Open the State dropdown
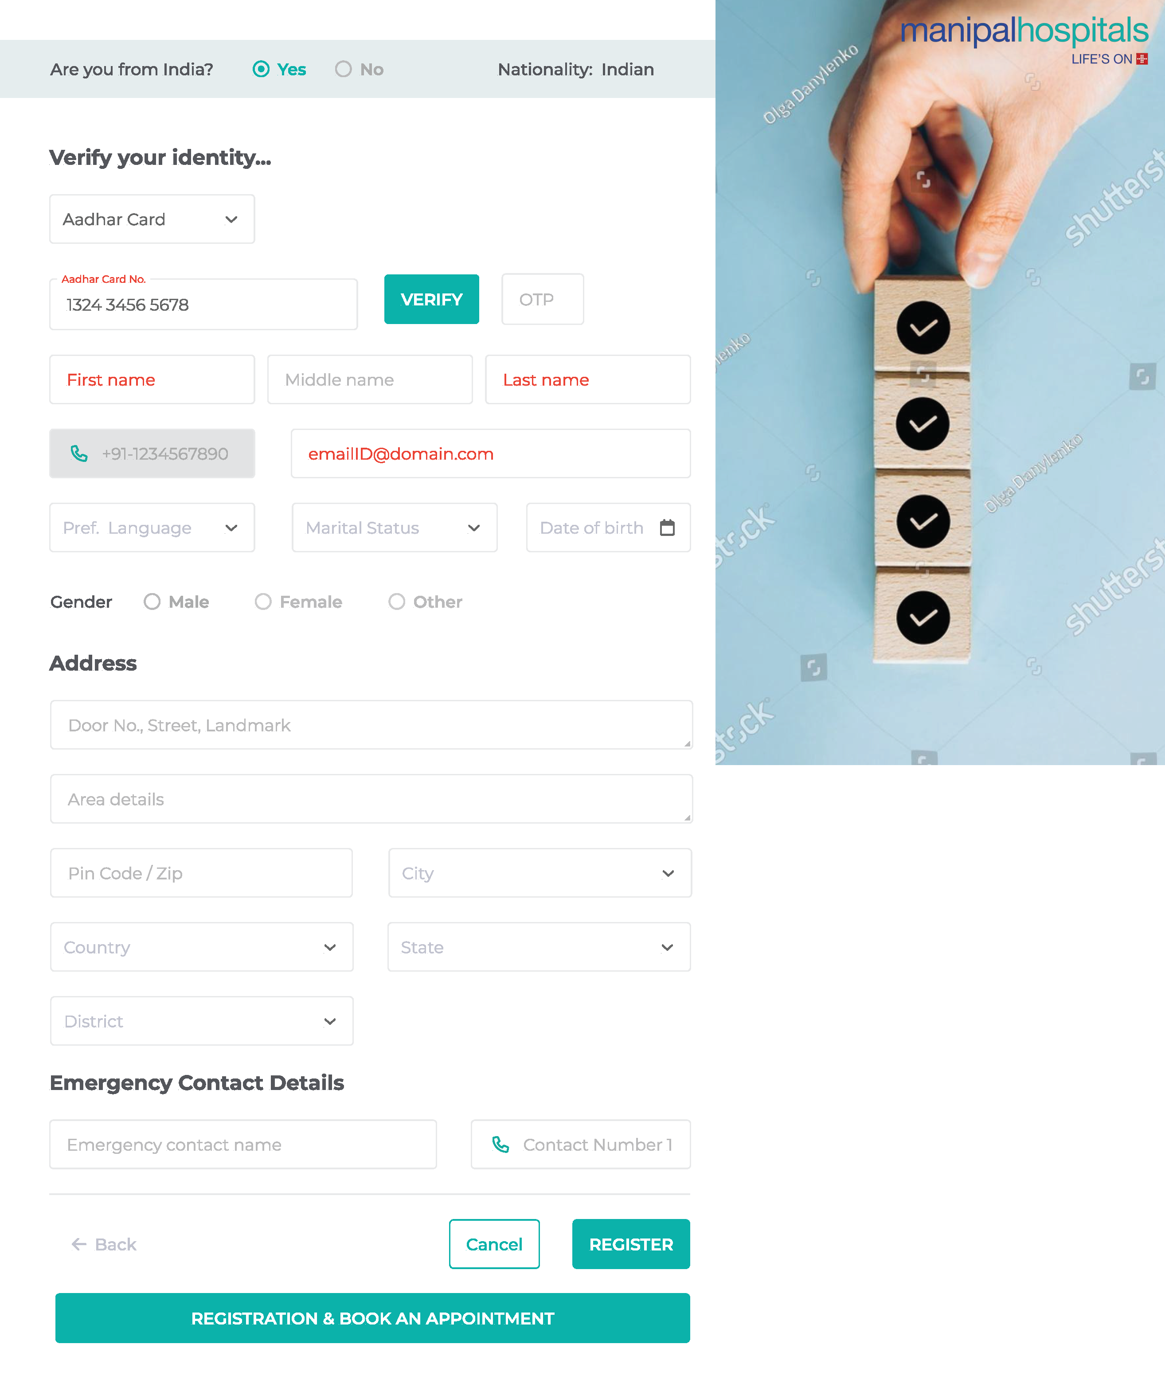Viewport: 1165px width, 1387px height. pyautogui.click(x=539, y=947)
